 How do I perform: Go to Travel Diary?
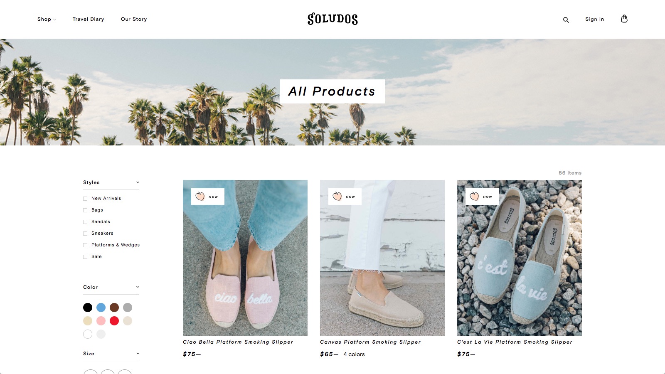88,19
